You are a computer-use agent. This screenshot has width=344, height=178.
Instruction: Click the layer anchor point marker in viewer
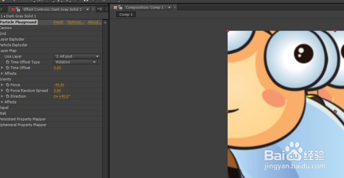335,112
